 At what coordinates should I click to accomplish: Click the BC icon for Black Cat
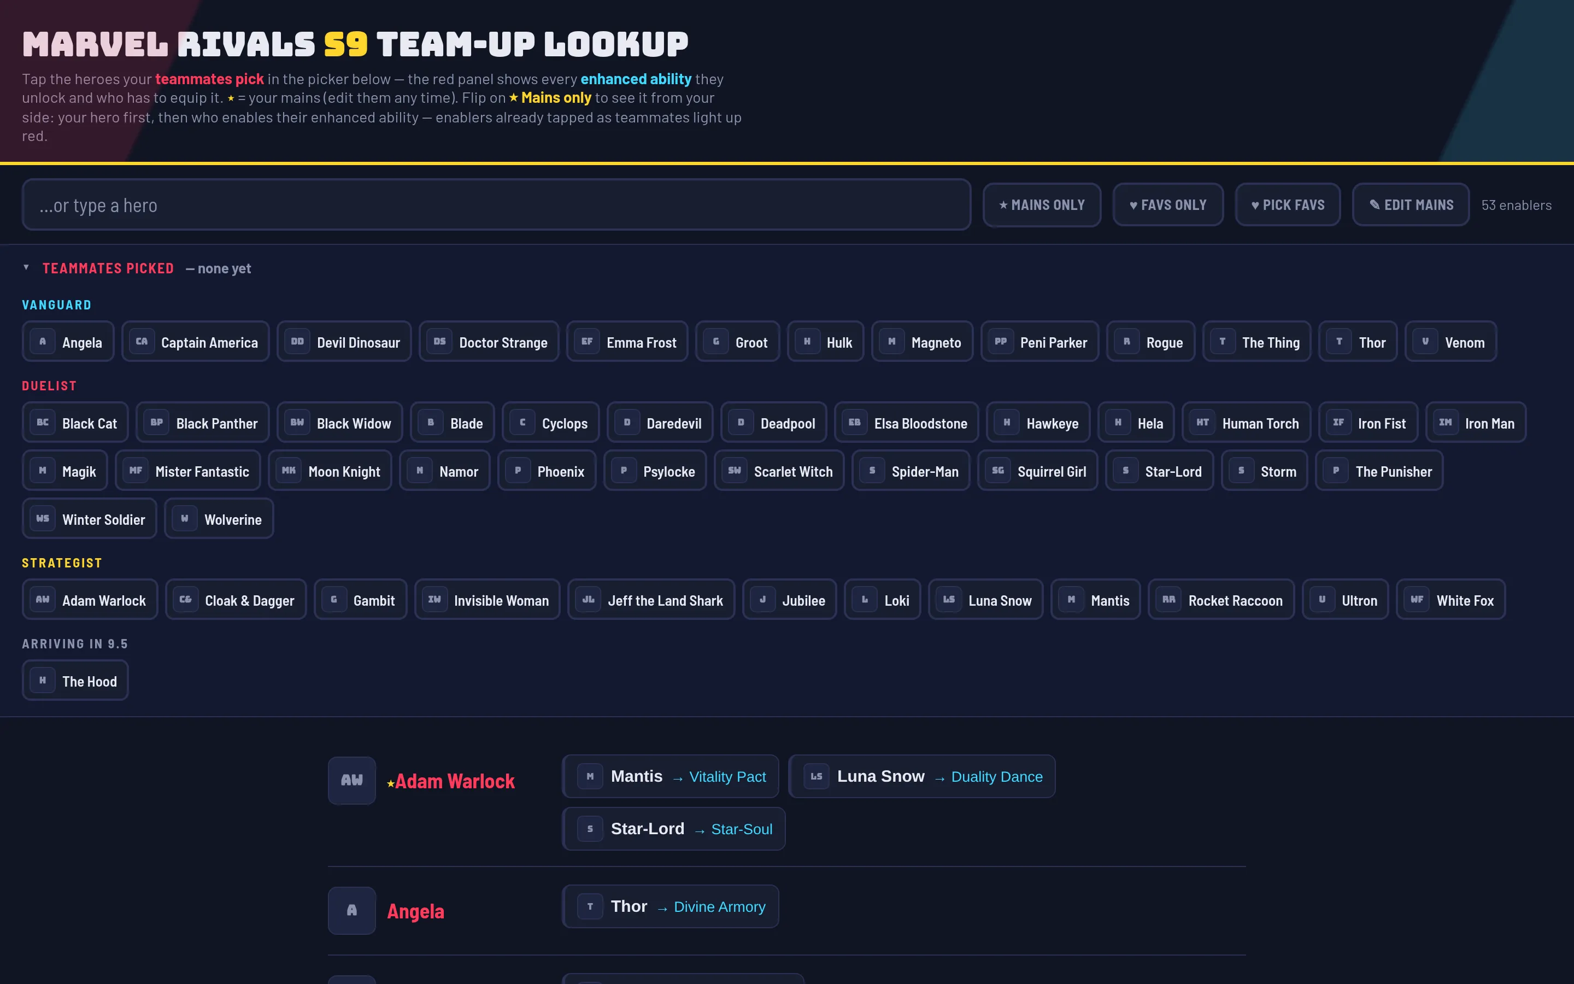[x=42, y=423]
